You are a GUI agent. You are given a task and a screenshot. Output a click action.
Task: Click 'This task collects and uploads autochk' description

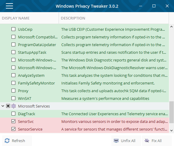[114, 91]
